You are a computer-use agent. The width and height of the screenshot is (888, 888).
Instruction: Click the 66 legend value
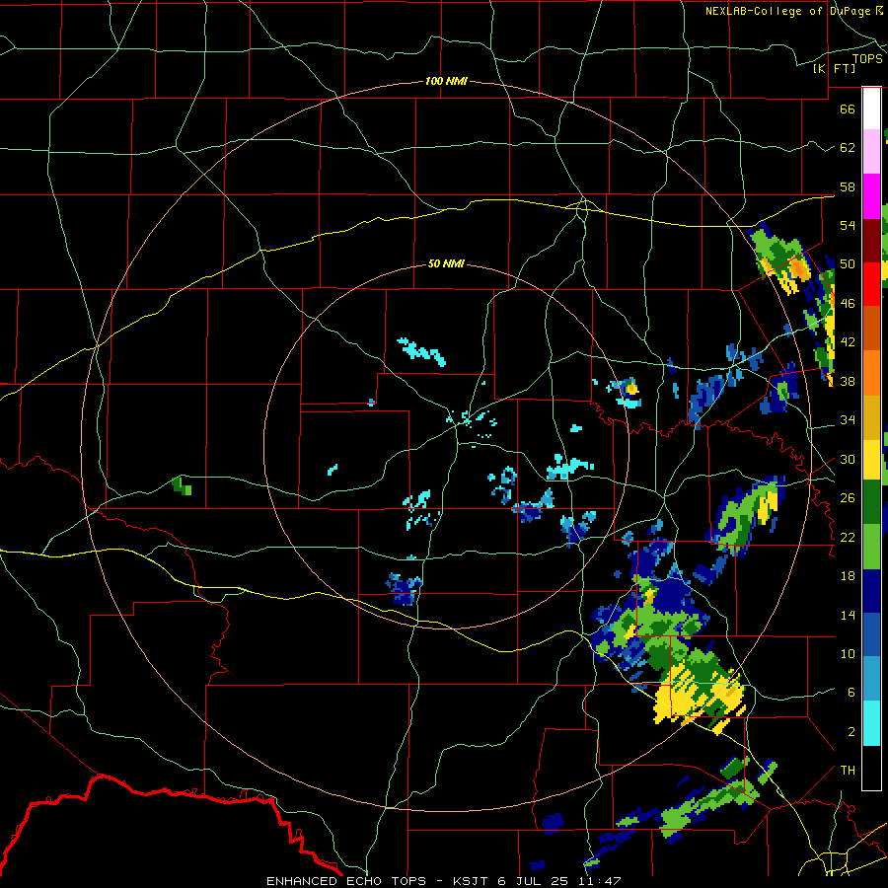(848, 109)
